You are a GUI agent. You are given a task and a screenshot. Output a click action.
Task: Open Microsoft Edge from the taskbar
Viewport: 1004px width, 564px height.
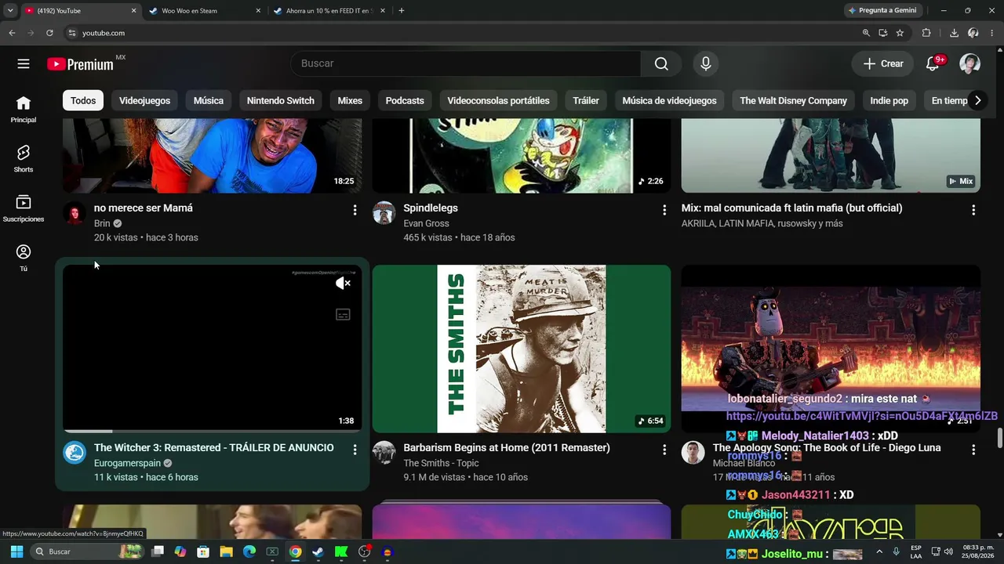(249, 551)
